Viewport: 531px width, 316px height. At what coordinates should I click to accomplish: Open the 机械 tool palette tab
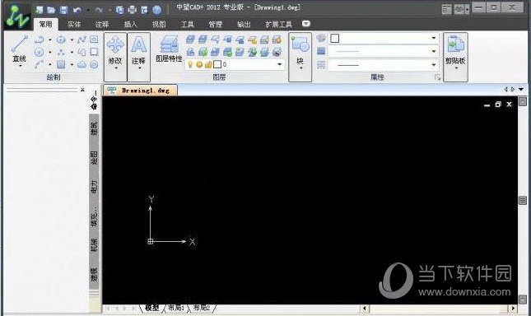point(94,245)
